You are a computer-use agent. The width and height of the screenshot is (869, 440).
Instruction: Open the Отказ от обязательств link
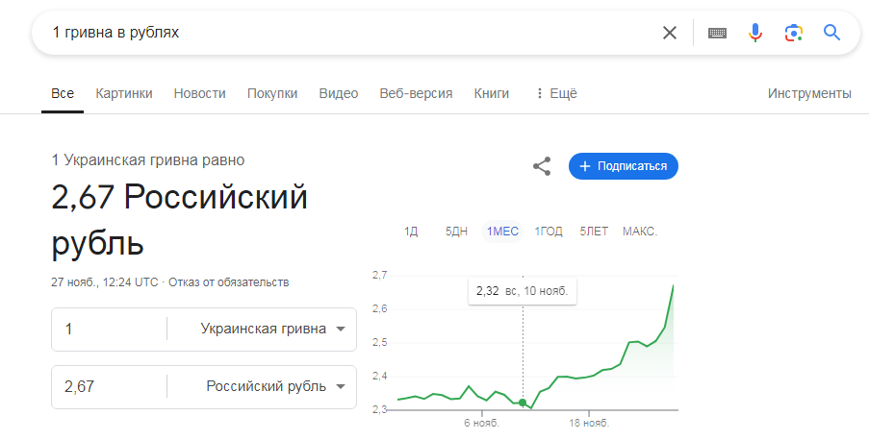tap(229, 282)
